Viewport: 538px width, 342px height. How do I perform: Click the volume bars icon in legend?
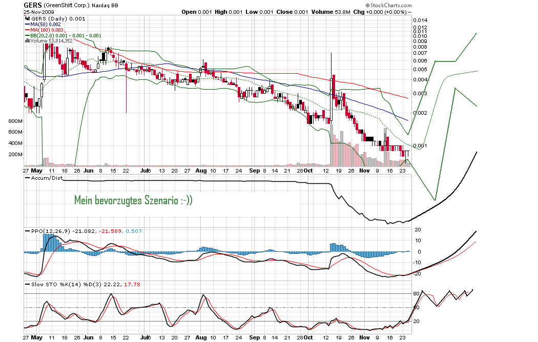point(28,41)
